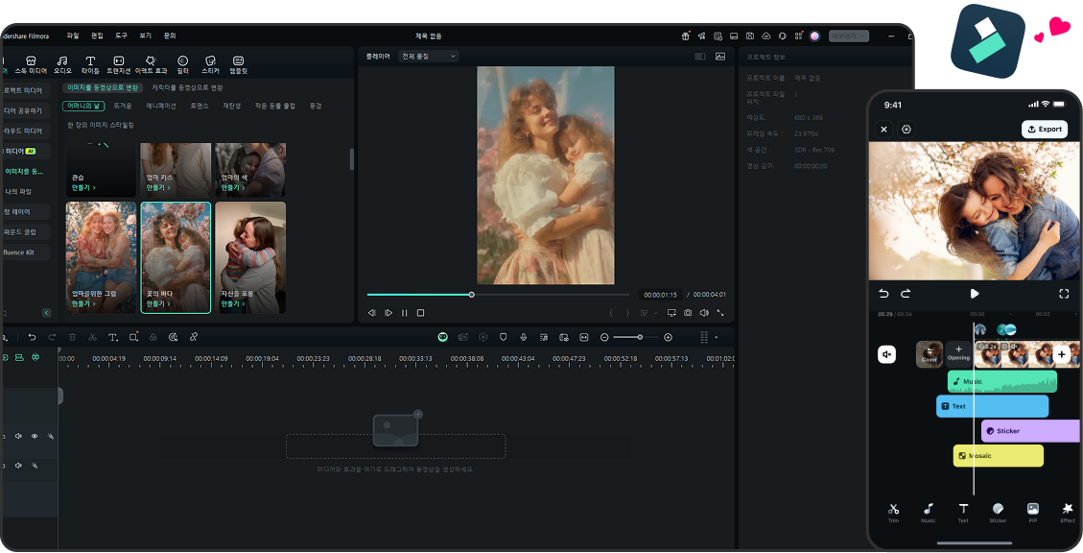Screen dimensions: 1083x553
Task: Open the apps grid icon in title bar
Action: coord(798,36)
